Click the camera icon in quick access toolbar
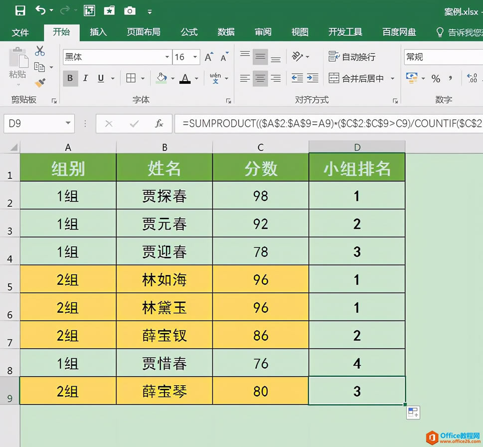This screenshot has height=447, width=483. pyautogui.click(x=130, y=11)
